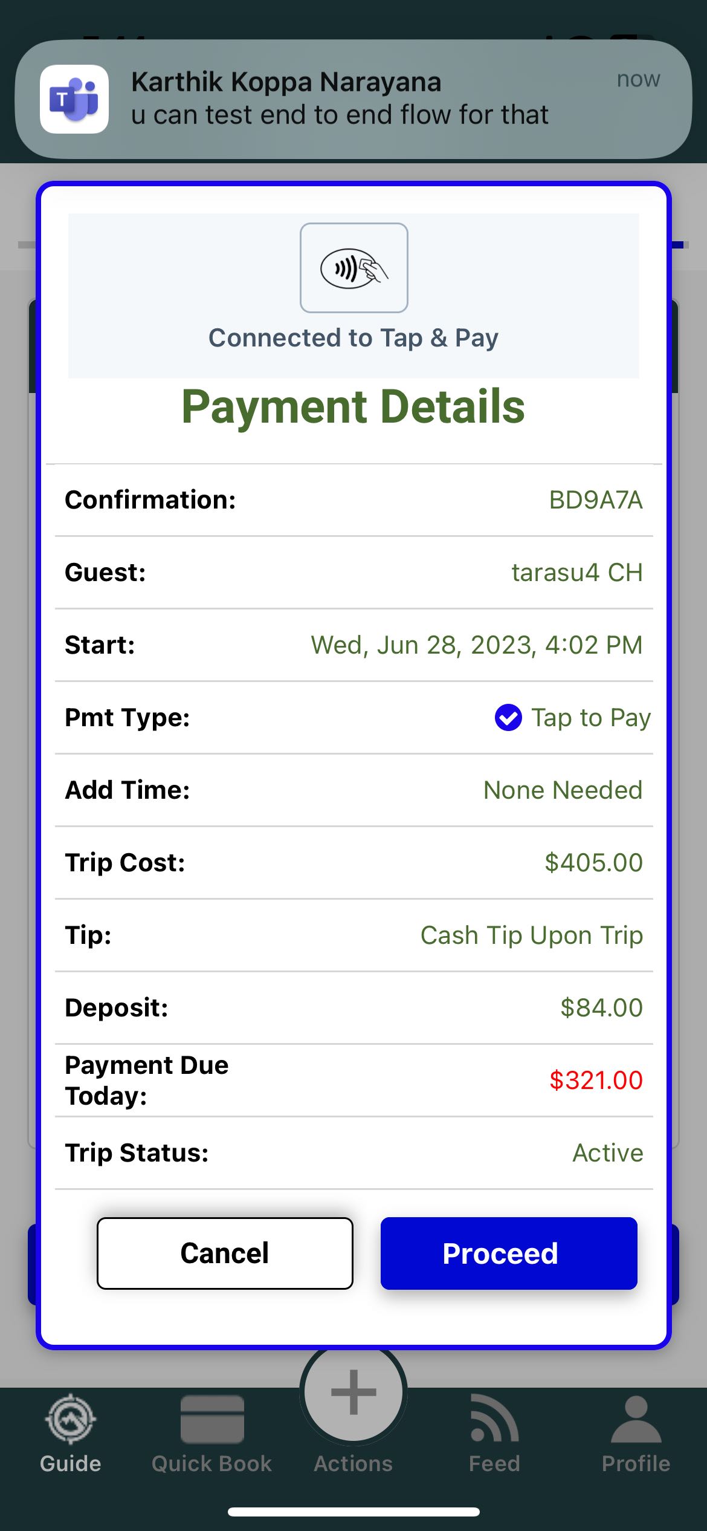Tap the Actions plus button
707x1531 pixels.
(353, 1392)
